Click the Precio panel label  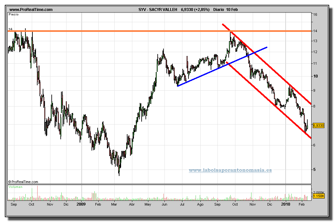(x=13, y=14)
